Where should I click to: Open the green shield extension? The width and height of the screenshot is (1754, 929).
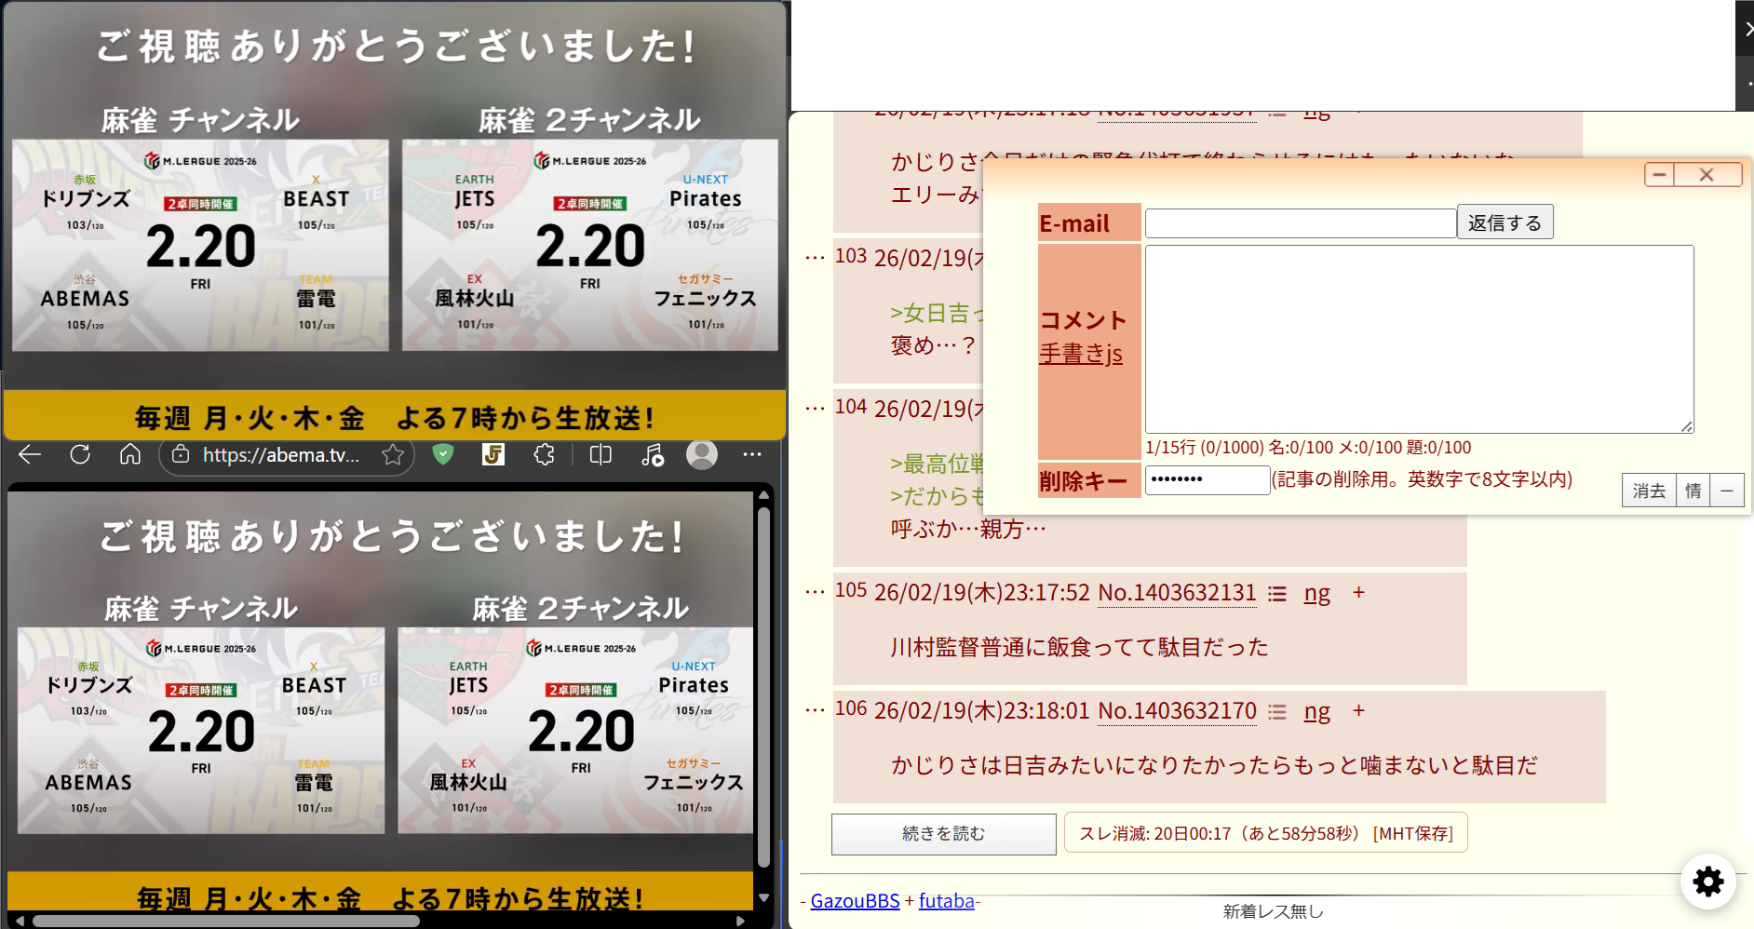[x=443, y=454]
